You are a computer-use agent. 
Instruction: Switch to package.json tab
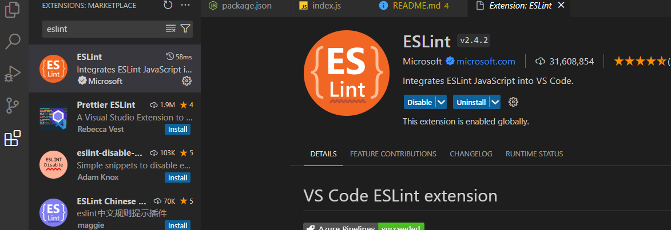[245, 6]
